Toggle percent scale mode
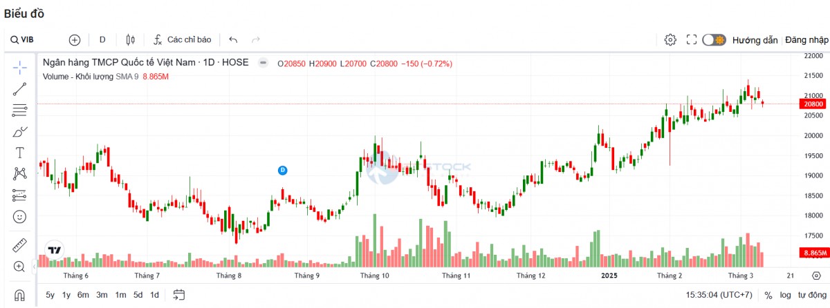This screenshot has width=830, height=308. click(x=768, y=295)
